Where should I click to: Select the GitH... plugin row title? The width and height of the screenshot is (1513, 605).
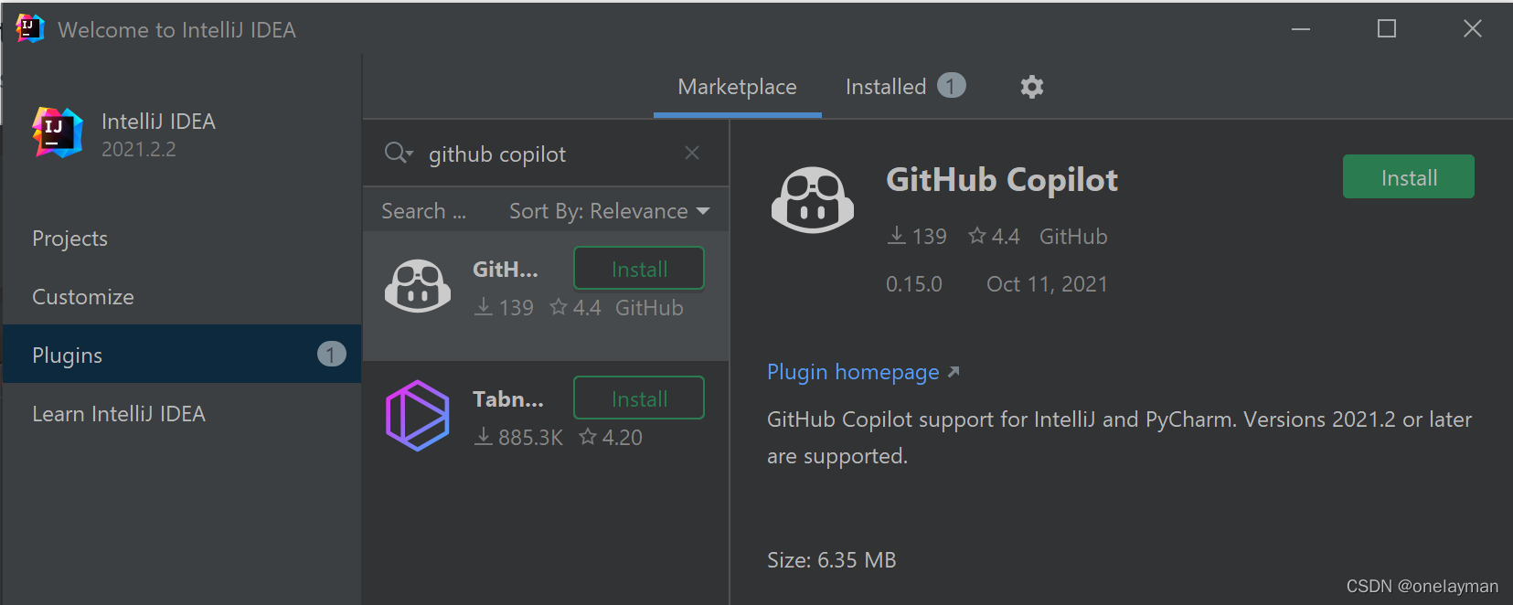click(x=506, y=269)
